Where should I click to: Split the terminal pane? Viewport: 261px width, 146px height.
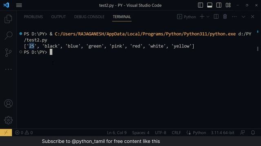[216, 17]
